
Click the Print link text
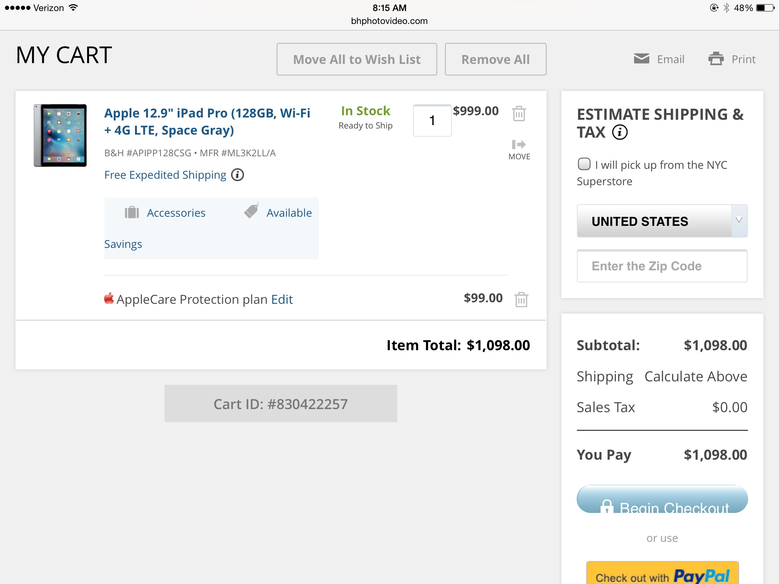(x=744, y=59)
